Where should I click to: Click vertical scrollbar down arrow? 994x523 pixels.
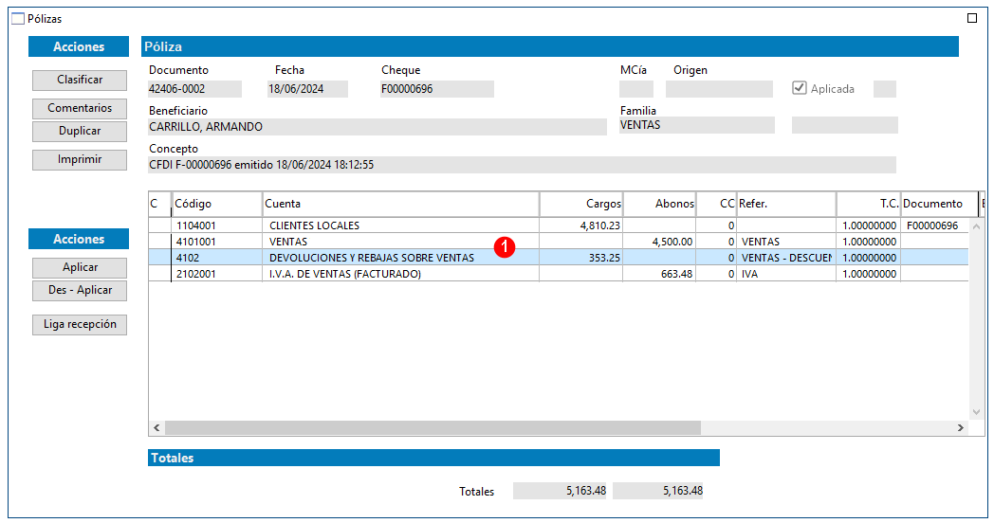pos(976,412)
